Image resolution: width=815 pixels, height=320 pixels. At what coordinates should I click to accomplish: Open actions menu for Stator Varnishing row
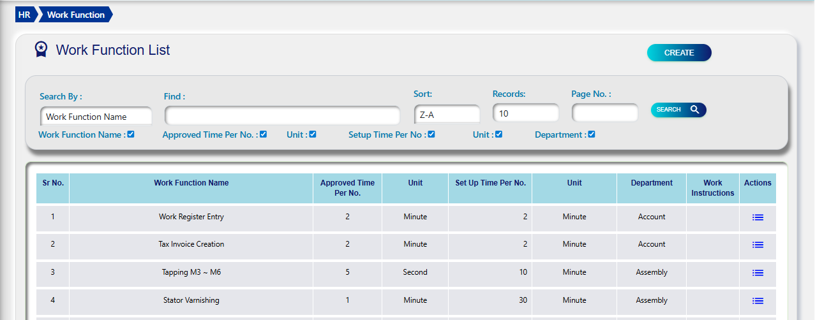(x=758, y=301)
